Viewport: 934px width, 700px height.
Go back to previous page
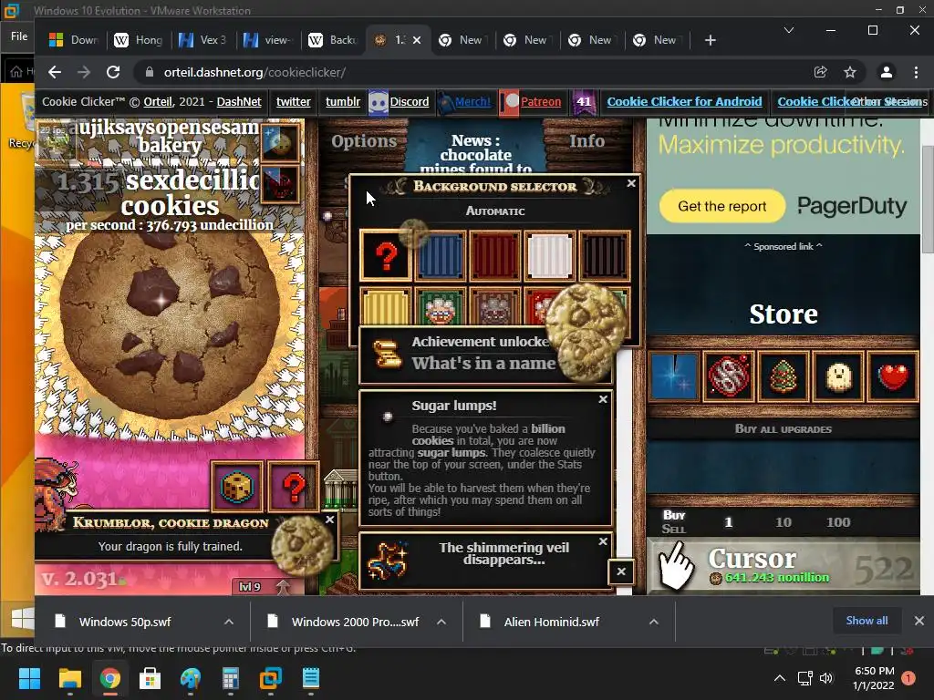pos(55,73)
